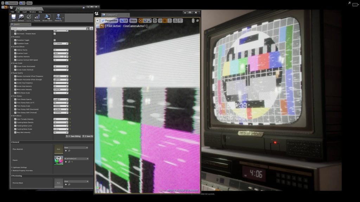The width and height of the screenshot is (360, 202).
Task: Enable the Pixelation Toggle value checkbox
Action: (x=54, y=40)
